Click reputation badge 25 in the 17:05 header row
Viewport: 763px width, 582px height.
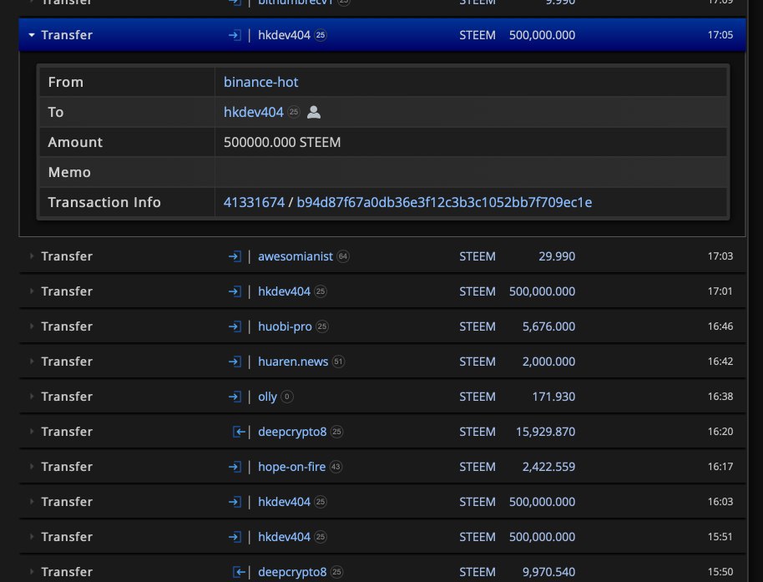point(321,35)
